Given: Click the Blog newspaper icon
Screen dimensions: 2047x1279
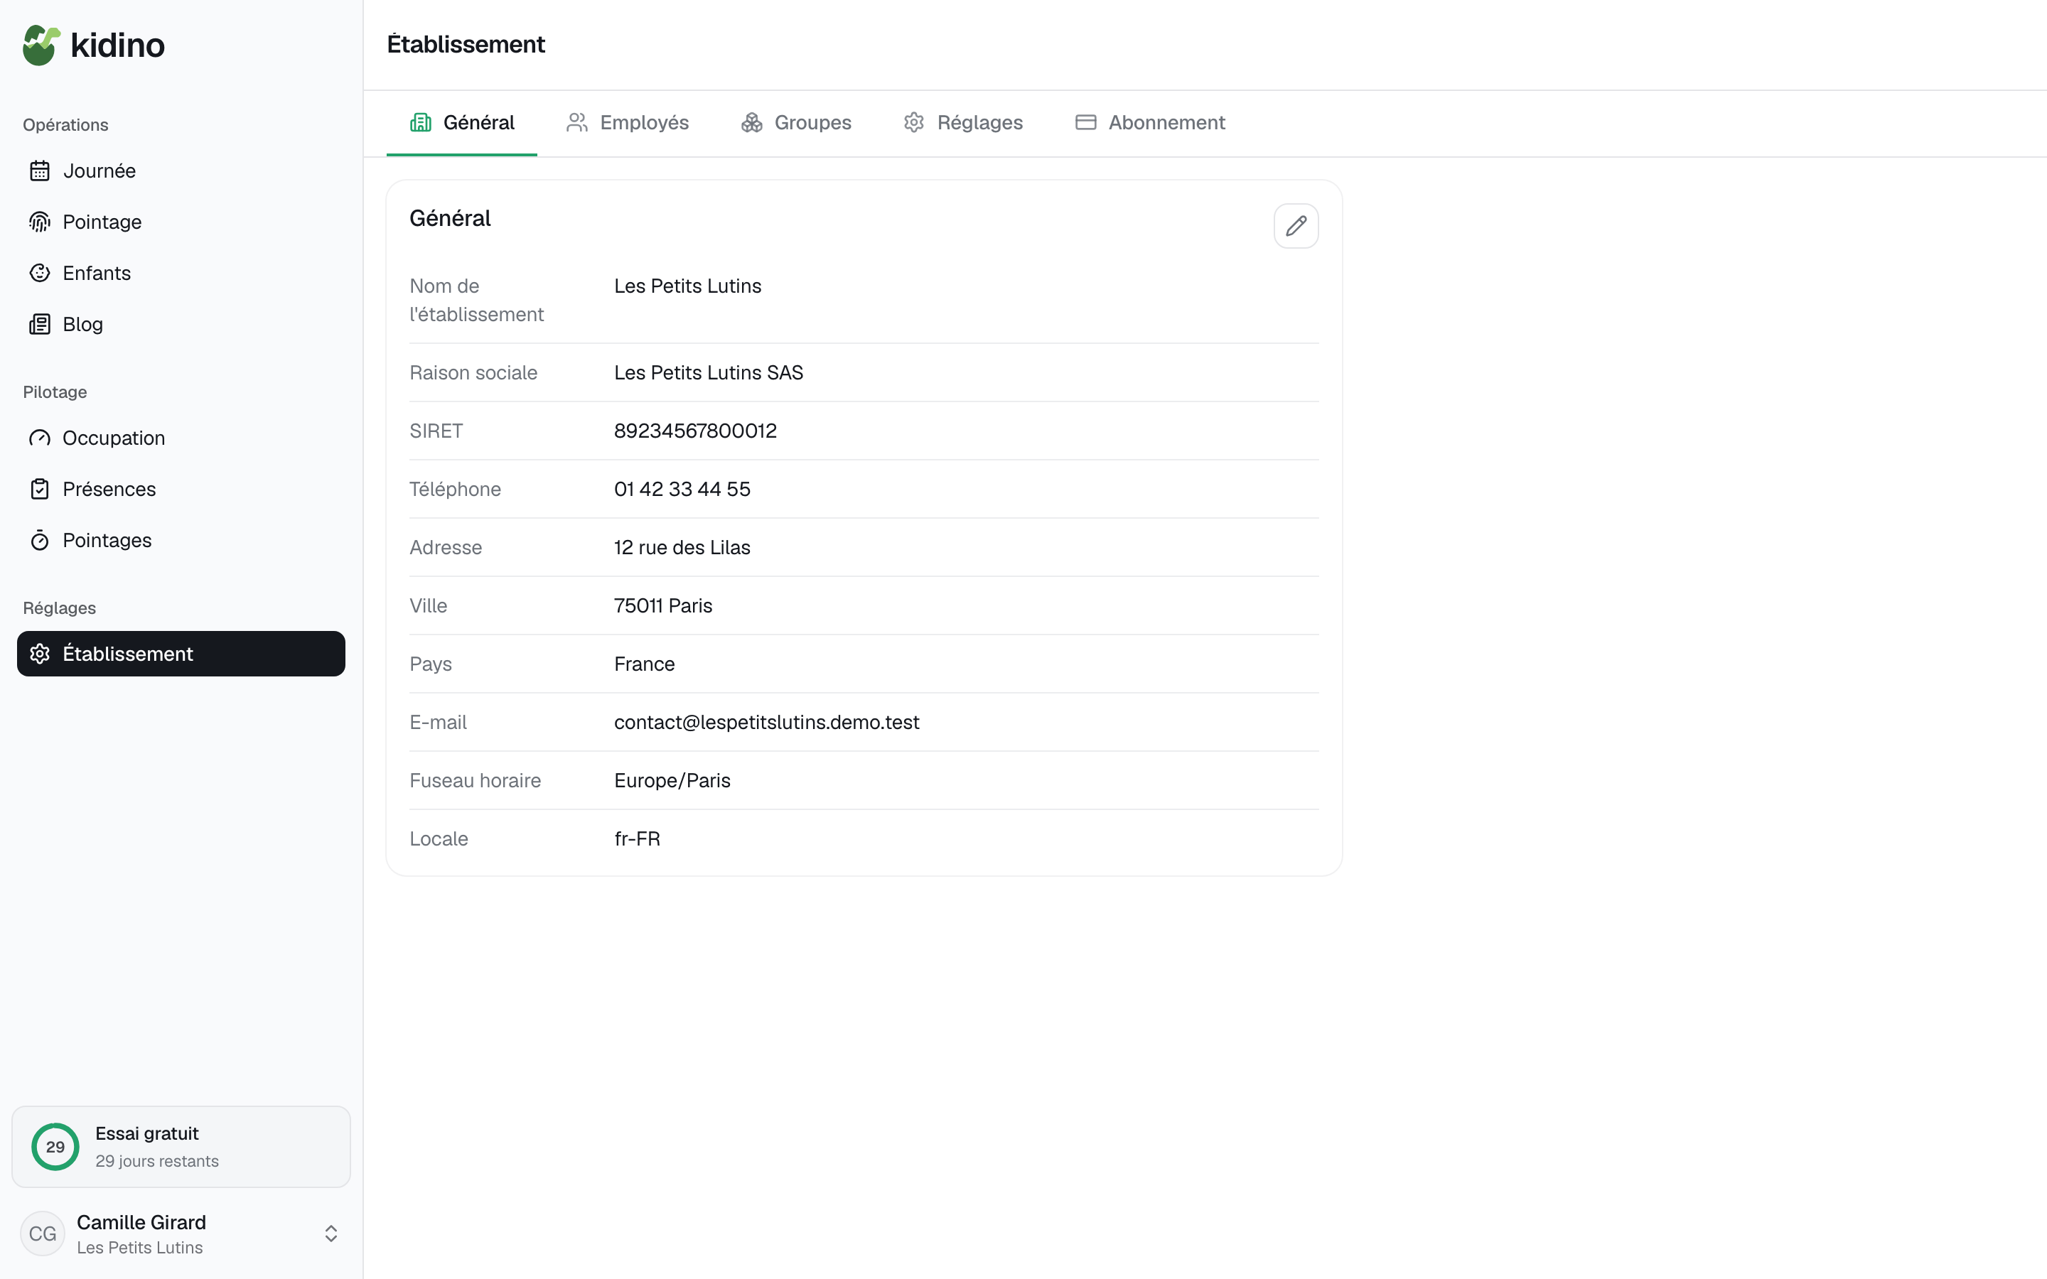Looking at the screenshot, I should pos(40,324).
